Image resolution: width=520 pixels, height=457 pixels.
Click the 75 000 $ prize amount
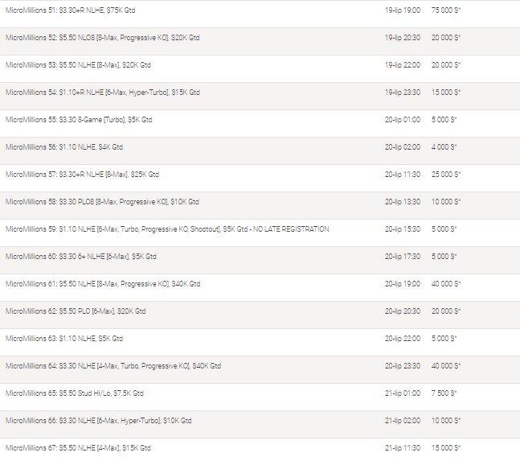point(444,10)
